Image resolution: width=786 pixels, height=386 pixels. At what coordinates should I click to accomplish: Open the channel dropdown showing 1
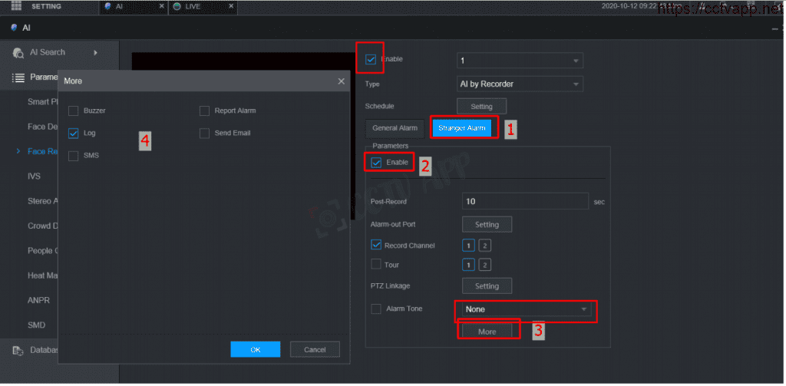[x=520, y=61]
